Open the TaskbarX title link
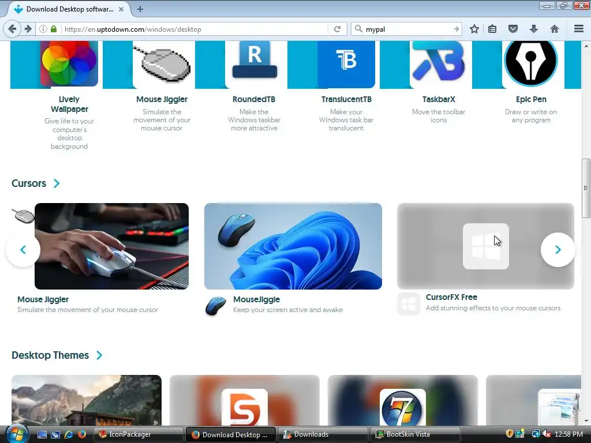Image resolution: width=591 pixels, height=443 pixels. 439,99
